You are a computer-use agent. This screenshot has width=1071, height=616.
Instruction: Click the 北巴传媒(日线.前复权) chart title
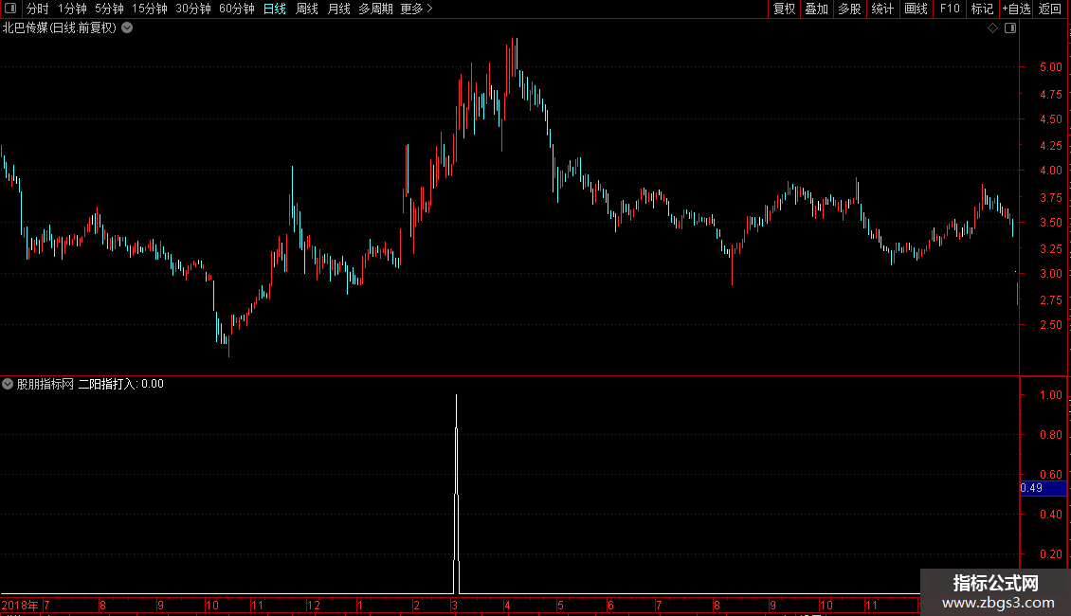point(60,28)
